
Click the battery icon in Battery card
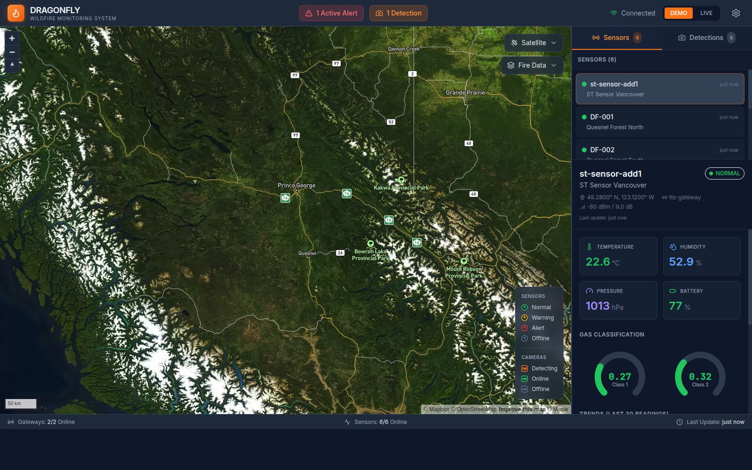pyautogui.click(x=673, y=291)
